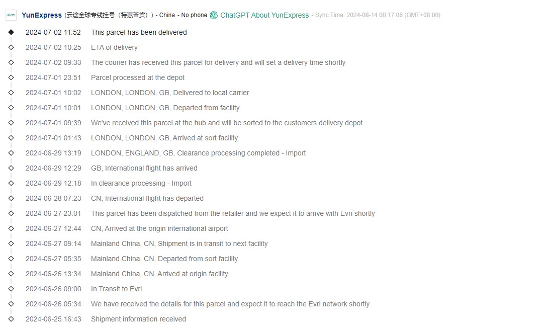Click the marker for Shipment information received
Image resolution: width=546 pixels, height=327 pixels.
[x=11, y=319]
